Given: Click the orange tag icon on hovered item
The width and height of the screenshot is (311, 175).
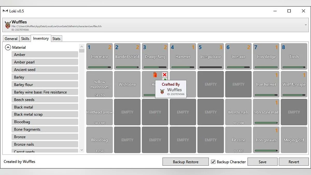Looking at the screenshot, I should click(155, 75).
